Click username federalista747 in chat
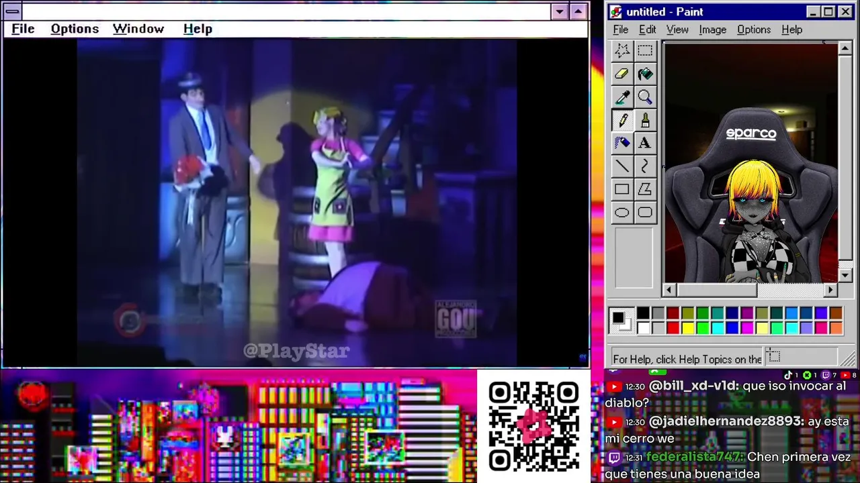 [695, 458]
